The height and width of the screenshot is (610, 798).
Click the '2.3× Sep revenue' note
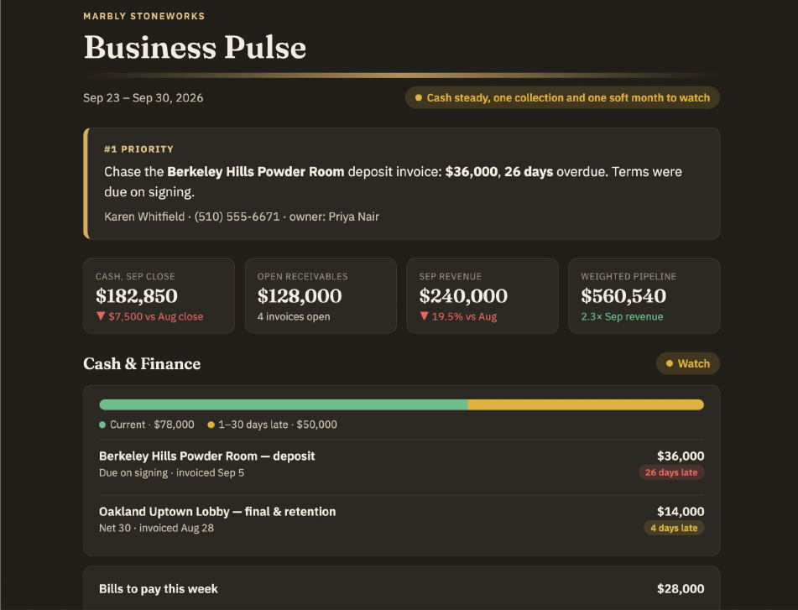click(622, 316)
